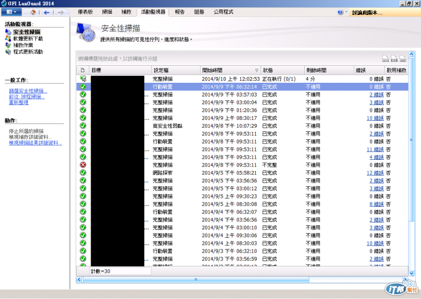Select 軟體更新下載 in the sidebar

pyautogui.click(x=28, y=38)
